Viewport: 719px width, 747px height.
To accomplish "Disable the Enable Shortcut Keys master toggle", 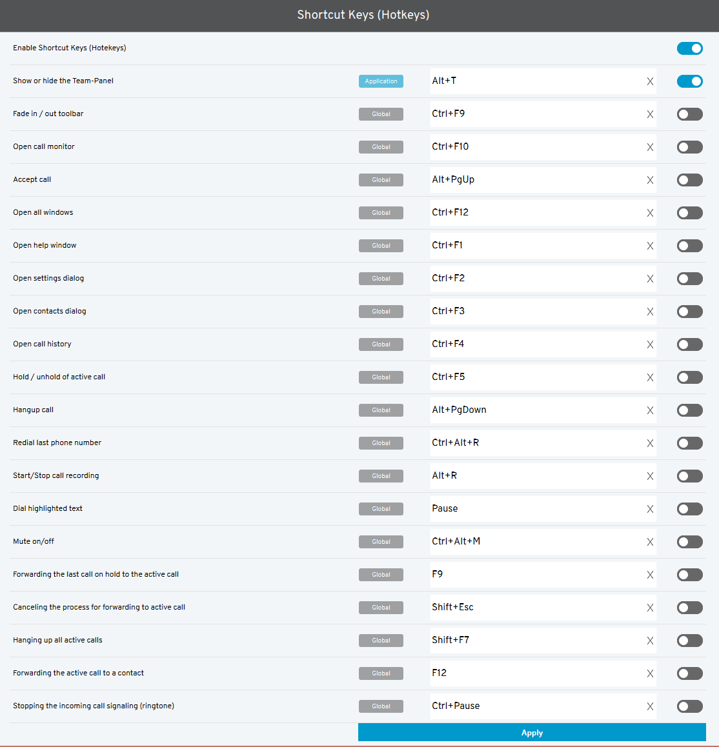I will pyautogui.click(x=689, y=48).
